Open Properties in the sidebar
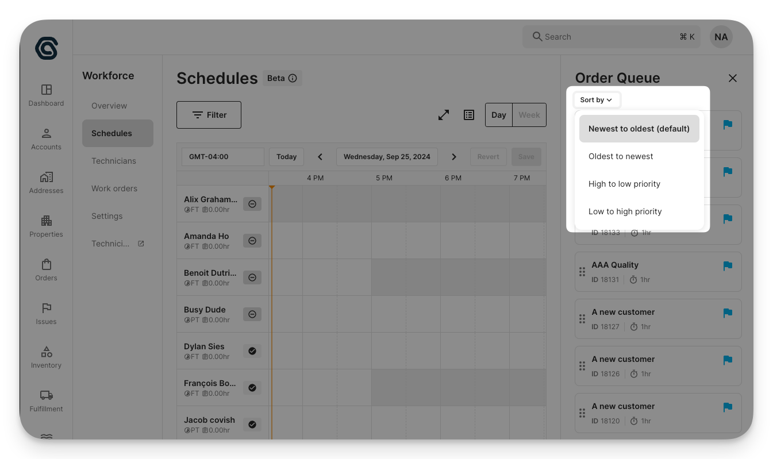Screen dimensions: 773x459 pyautogui.click(x=47, y=226)
